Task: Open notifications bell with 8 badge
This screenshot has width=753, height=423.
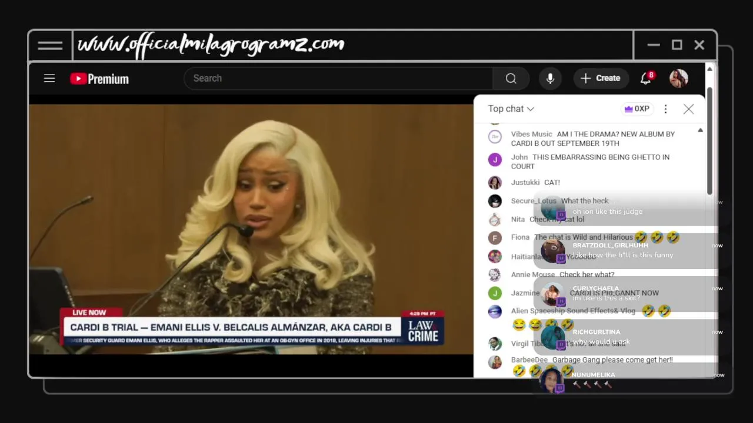Action: pyautogui.click(x=647, y=78)
